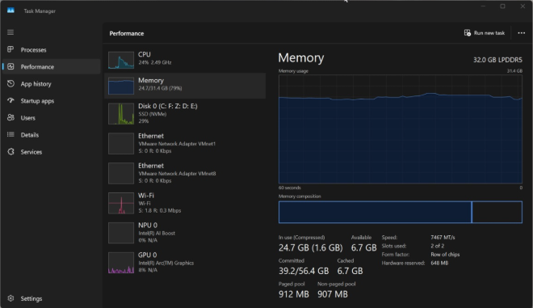Click the Performance icon in sidebar
This screenshot has height=308, width=533.
point(10,66)
